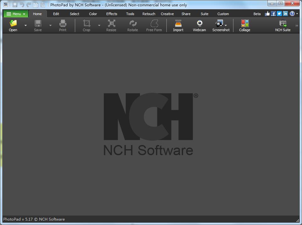The height and width of the screenshot is (225, 302).
Task: Click the Screenshot camera icon
Action: [219, 24]
